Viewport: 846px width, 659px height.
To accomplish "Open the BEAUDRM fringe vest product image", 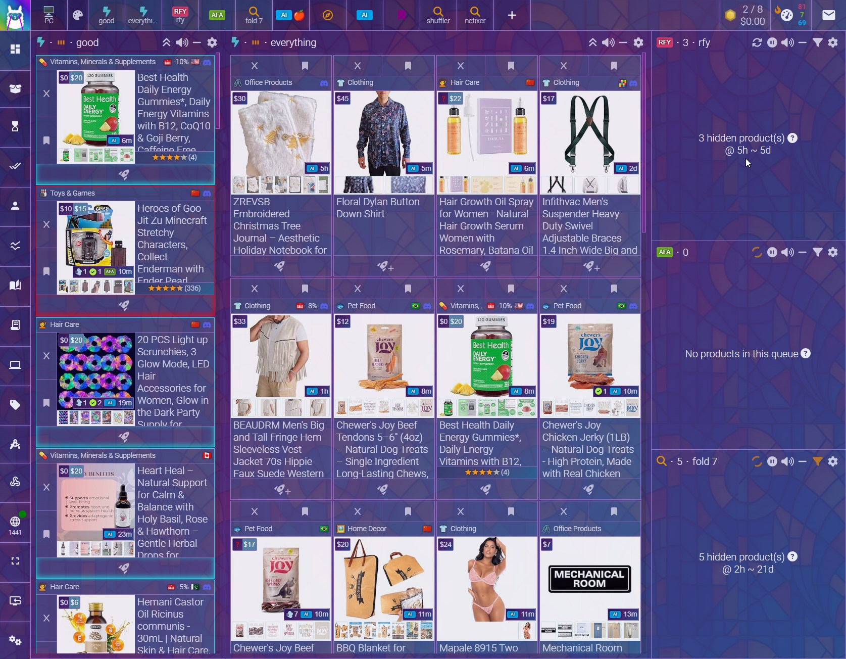I will 281,356.
